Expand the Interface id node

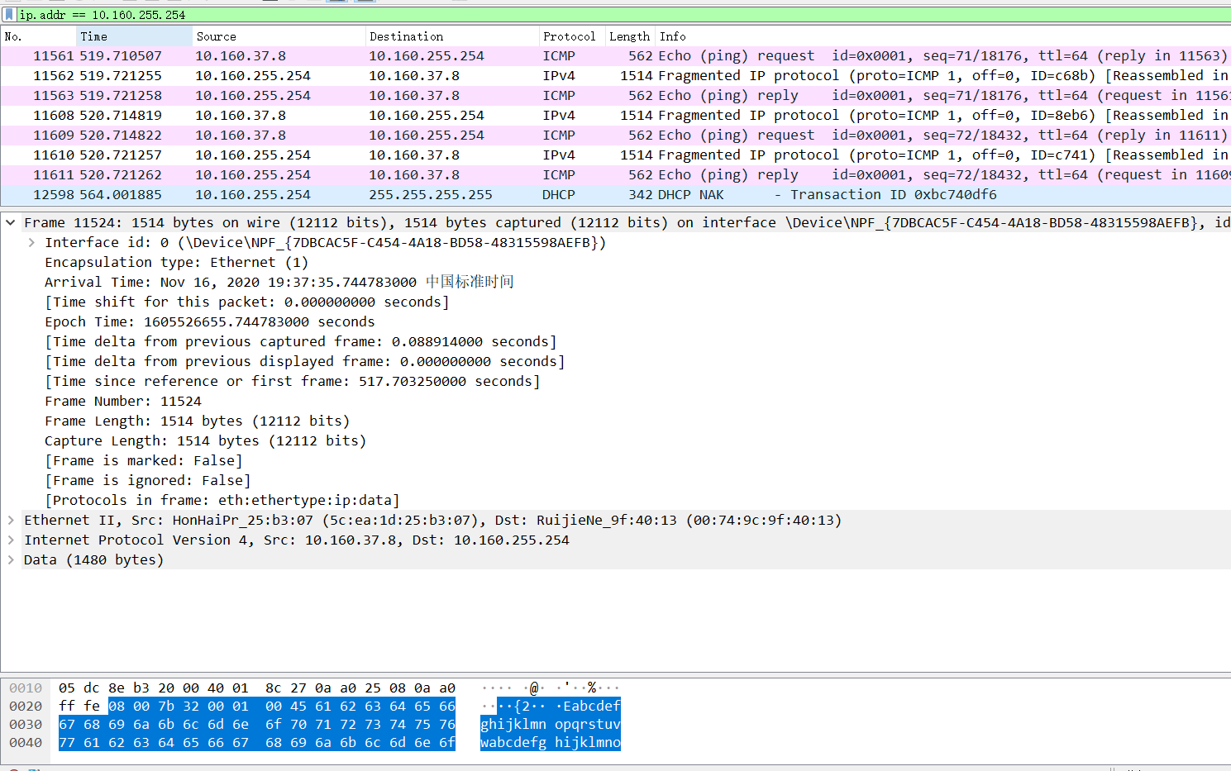click(x=31, y=242)
